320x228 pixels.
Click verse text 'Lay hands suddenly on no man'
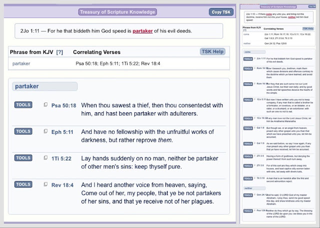point(149,163)
